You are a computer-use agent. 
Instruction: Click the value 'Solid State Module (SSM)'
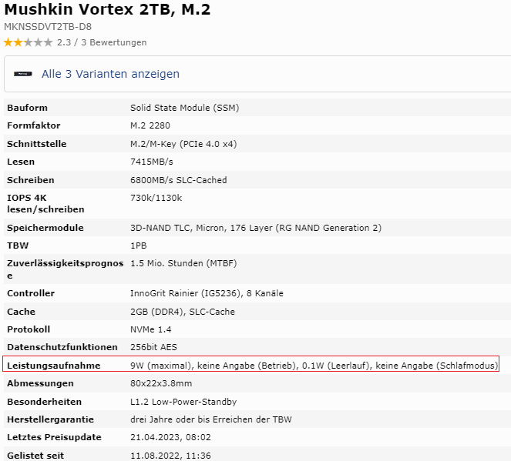(184, 108)
